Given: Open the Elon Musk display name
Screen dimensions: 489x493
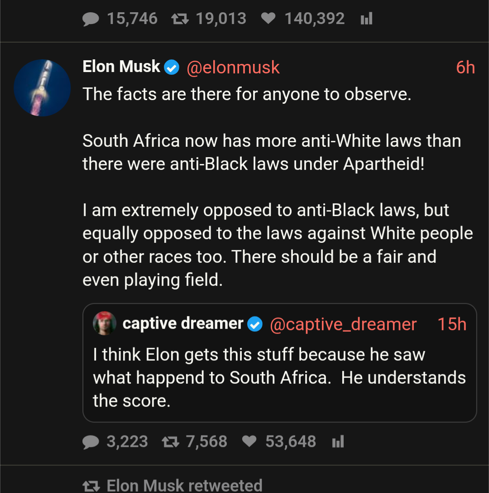Looking at the screenshot, I should [x=121, y=67].
